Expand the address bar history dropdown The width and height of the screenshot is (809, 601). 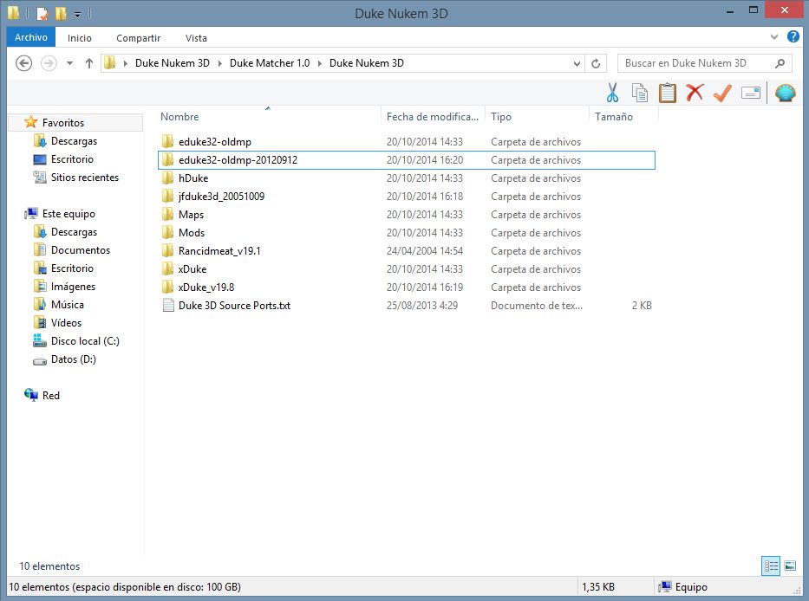tap(577, 63)
